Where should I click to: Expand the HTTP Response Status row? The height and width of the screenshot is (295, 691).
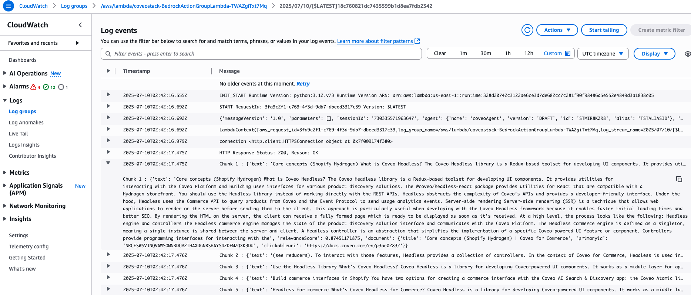(108, 152)
